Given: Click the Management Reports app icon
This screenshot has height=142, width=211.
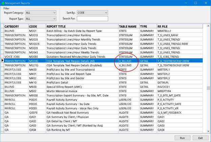Looking at the screenshot, I should coord(3,3).
